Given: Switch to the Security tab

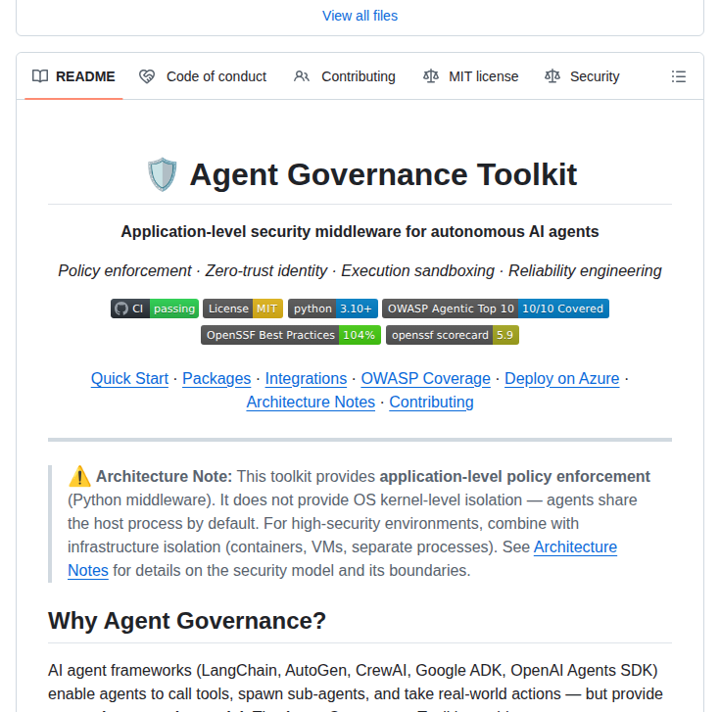Looking at the screenshot, I should (582, 76).
